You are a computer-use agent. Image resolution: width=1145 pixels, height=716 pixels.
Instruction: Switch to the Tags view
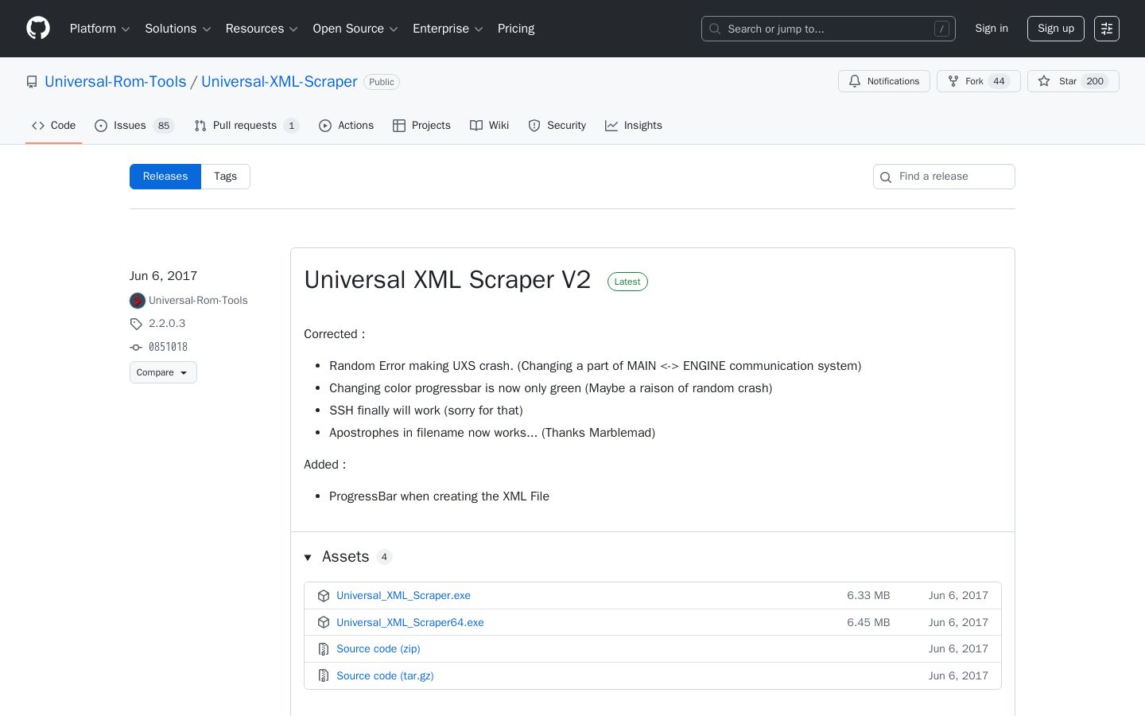pyautogui.click(x=226, y=177)
